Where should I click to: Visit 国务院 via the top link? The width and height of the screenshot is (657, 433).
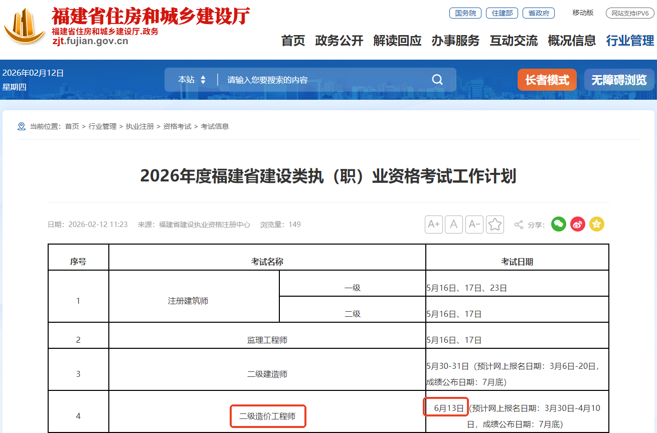point(464,13)
